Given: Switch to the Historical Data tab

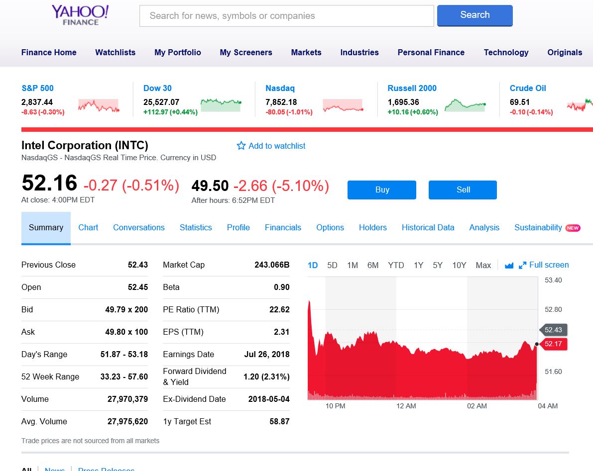Looking at the screenshot, I should pos(428,227).
